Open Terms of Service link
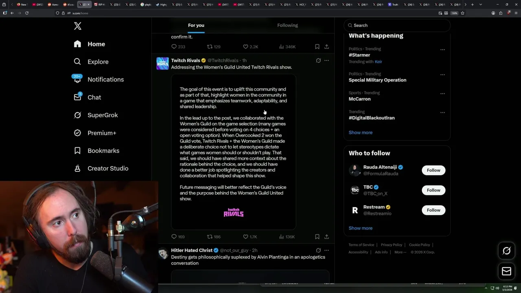Image resolution: width=521 pixels, height=293 pixels. 361,245
